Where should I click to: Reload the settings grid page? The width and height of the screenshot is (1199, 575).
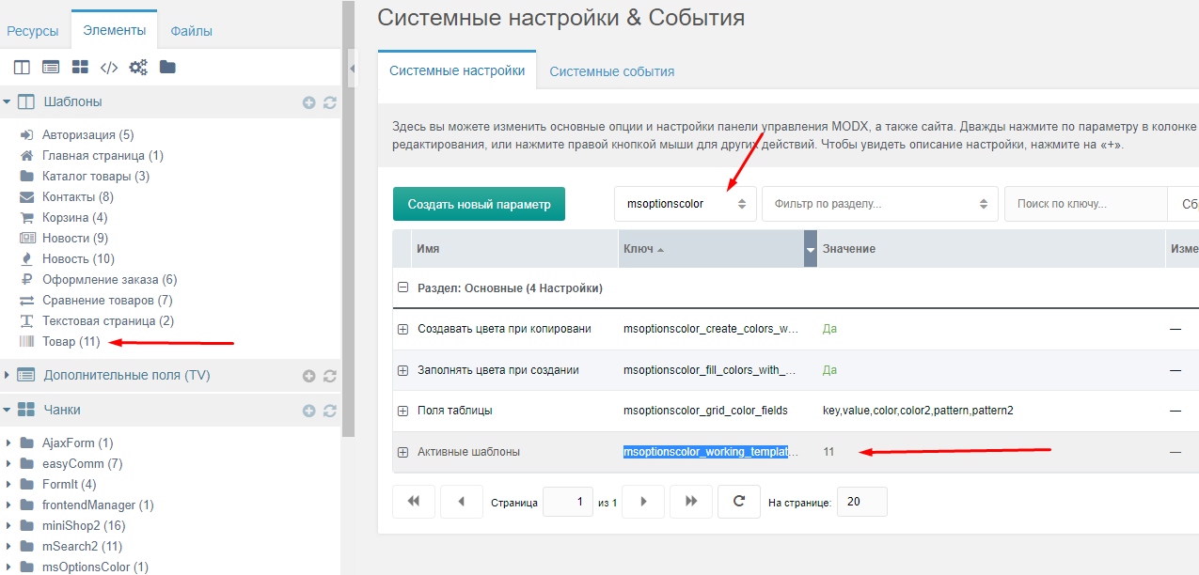(738, 502)
